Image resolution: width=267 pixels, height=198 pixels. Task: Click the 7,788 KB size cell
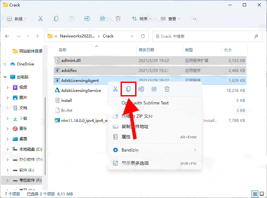[237, 121]
